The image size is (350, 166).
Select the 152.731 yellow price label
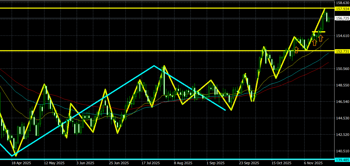click(x=342, y=51)
